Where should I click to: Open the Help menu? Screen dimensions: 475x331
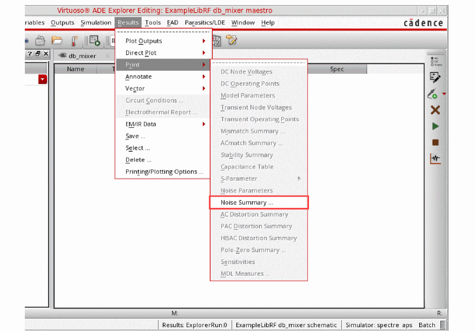[268, 22]
